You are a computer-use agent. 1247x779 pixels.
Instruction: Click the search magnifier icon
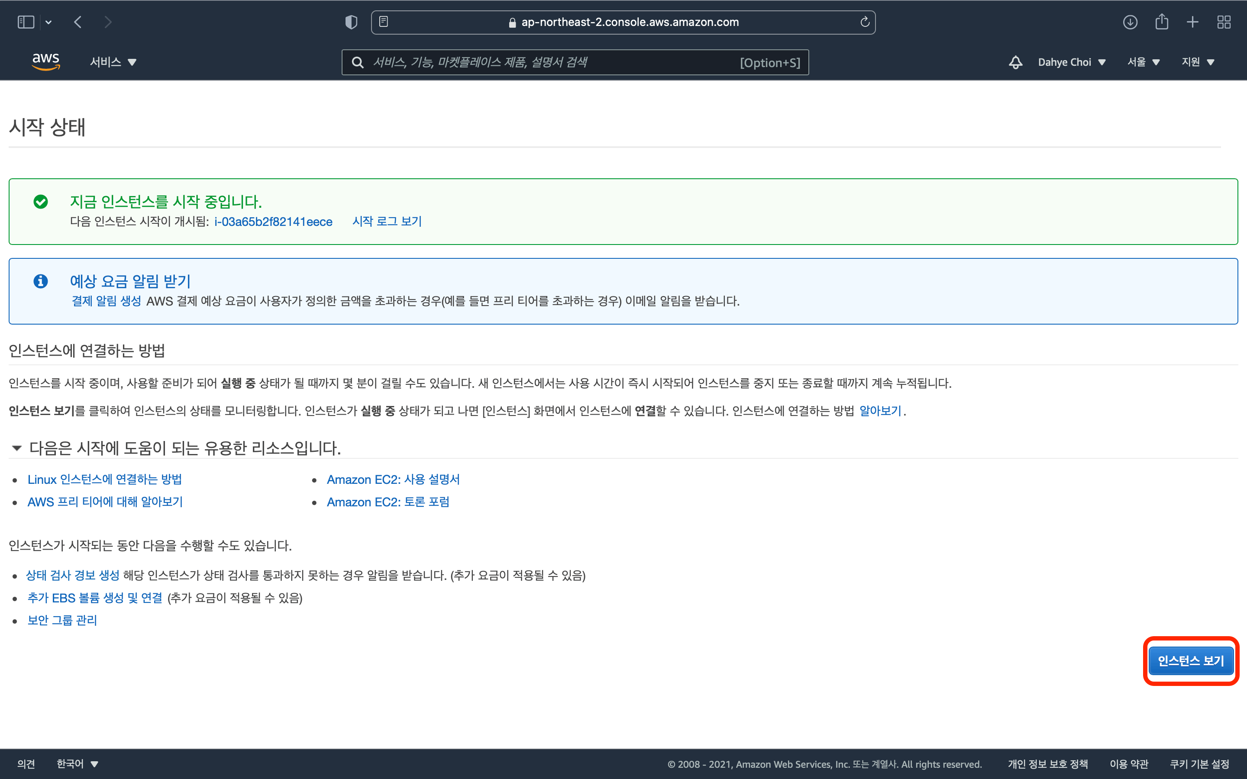point(357,62)
